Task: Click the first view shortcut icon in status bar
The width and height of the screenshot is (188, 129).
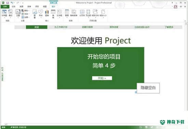Action: click(x=140, y=127)
